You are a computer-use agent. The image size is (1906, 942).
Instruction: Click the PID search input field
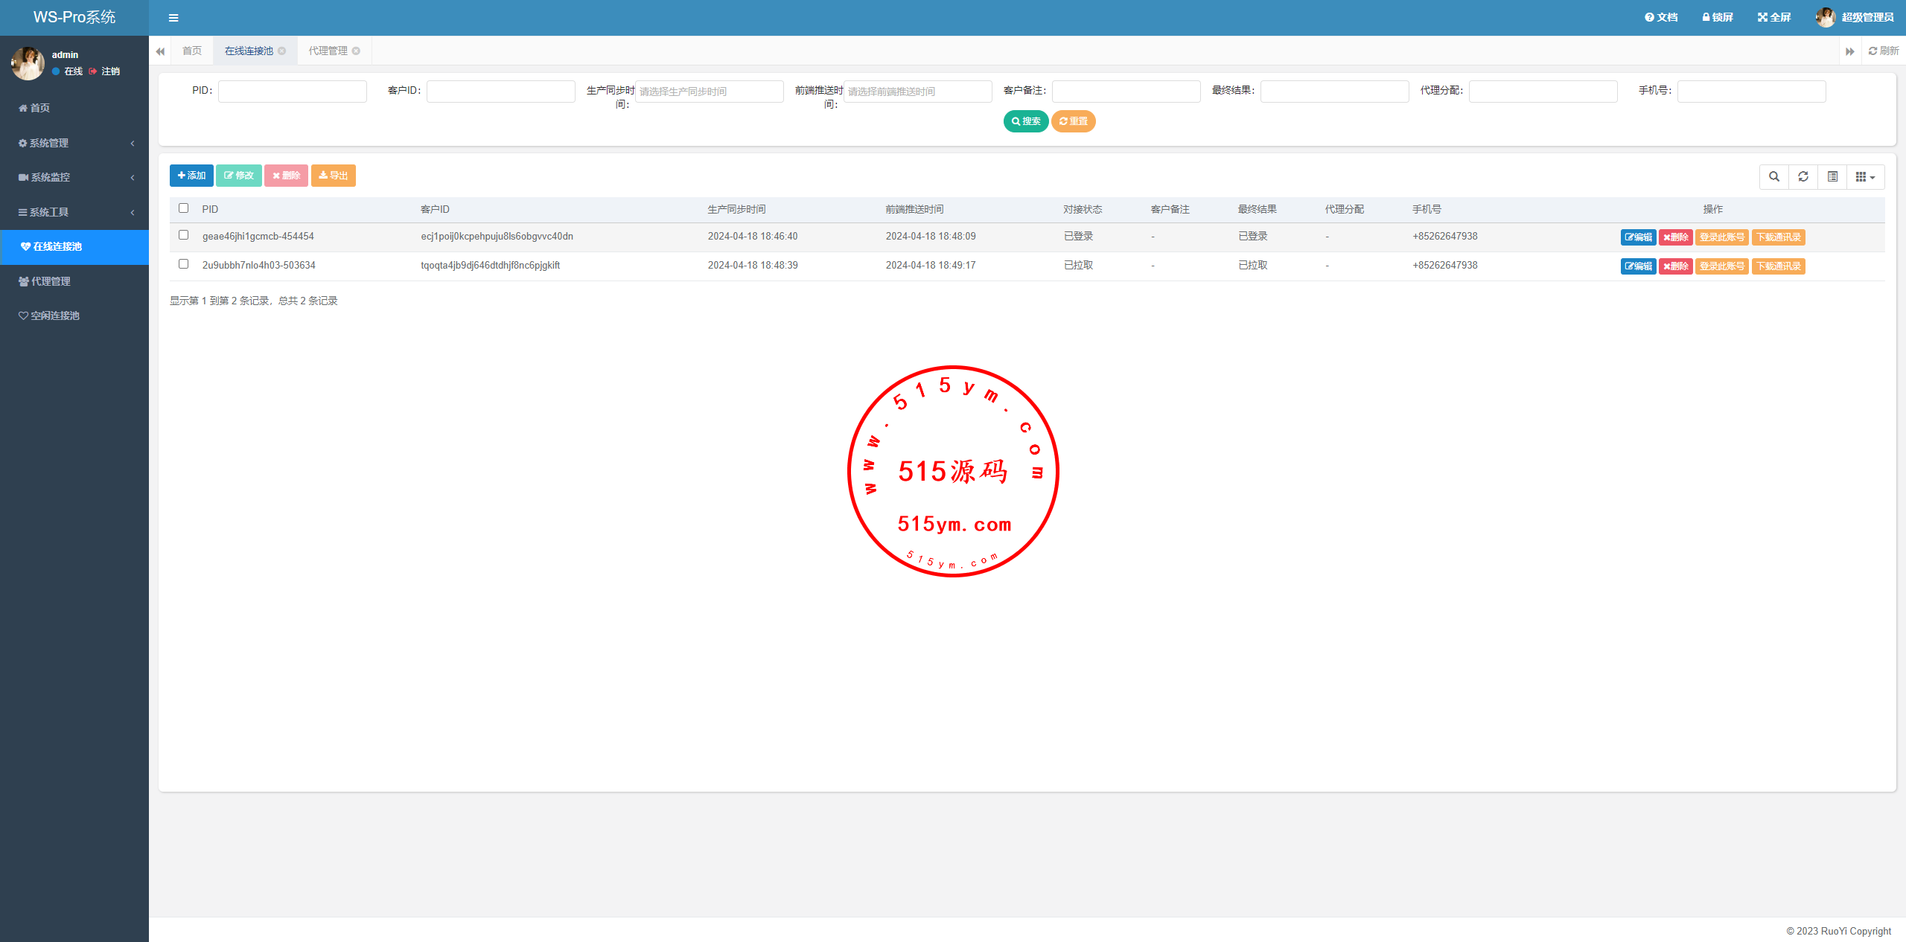(292, 91)
